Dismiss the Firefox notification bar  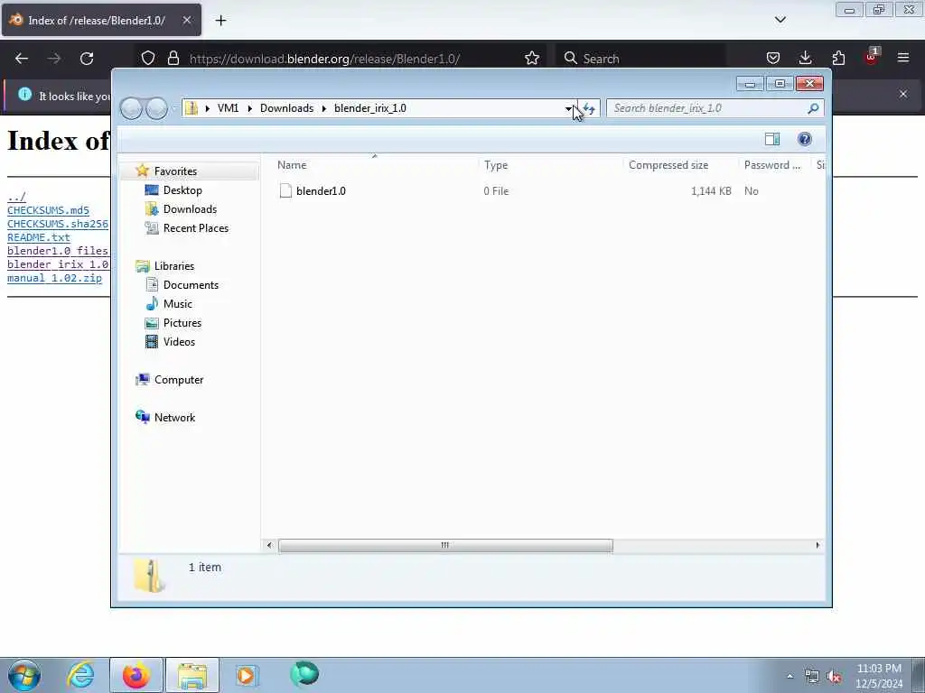pyautogui.click(x=903, y=94)
